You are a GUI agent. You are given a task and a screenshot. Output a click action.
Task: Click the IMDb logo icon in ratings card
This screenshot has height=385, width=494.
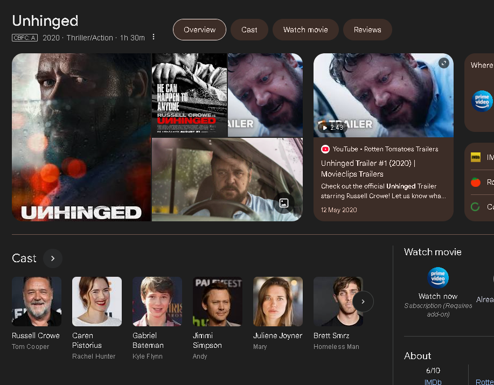[476, 157]
